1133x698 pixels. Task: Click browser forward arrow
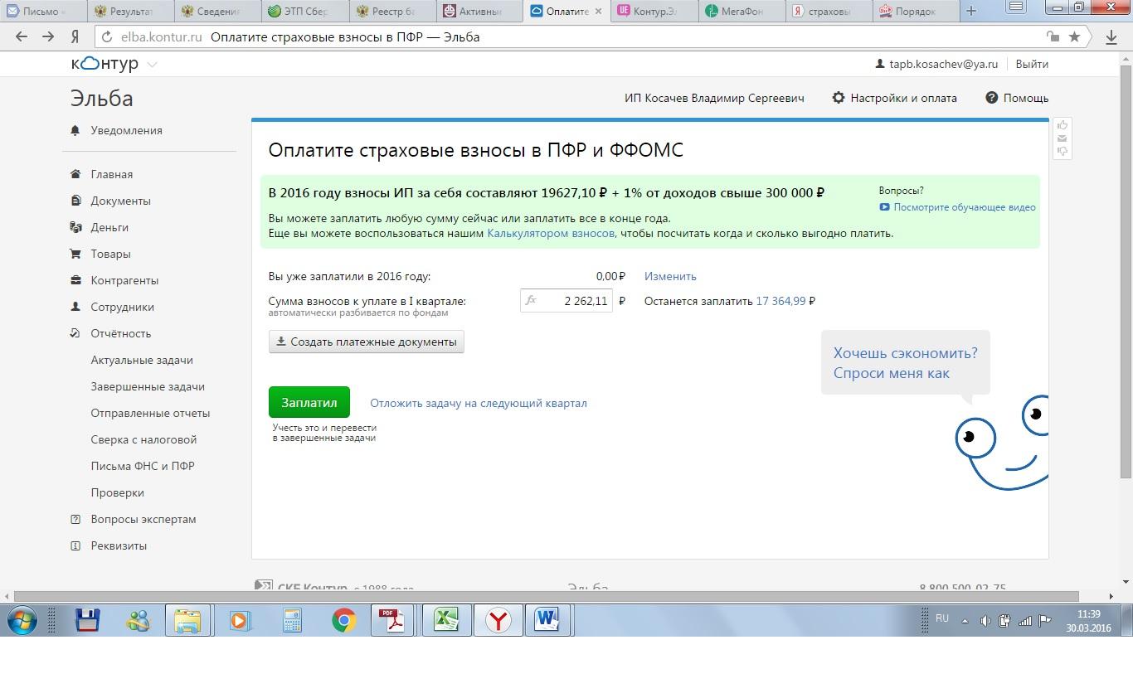coord(48,36)
